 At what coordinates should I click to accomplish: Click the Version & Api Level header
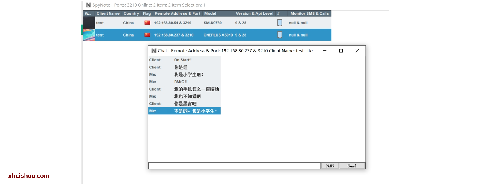pos(255,13)
